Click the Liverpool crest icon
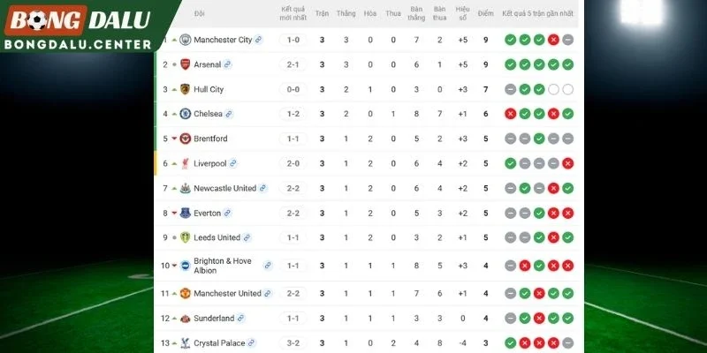Image resolution: width=707 pixels, height=353 pixels. [x=186, y=163]
